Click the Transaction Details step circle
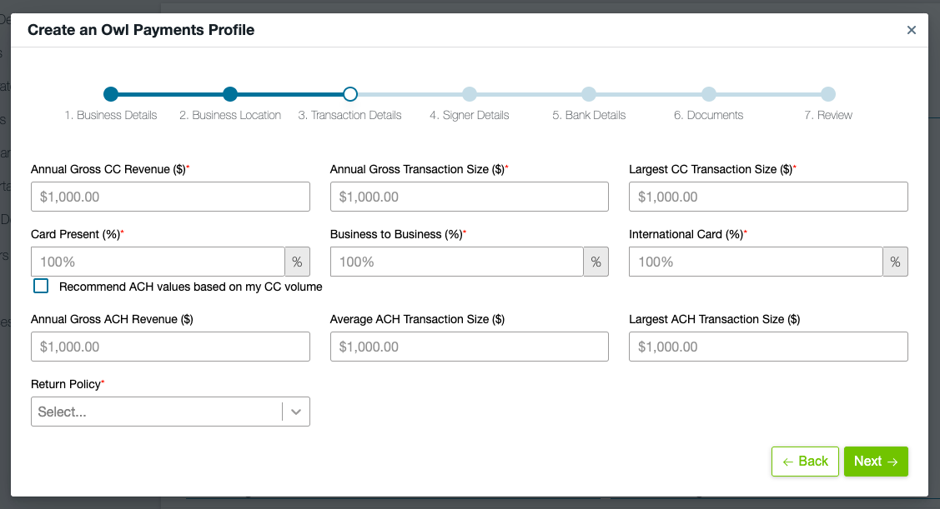 pos(350,94)
